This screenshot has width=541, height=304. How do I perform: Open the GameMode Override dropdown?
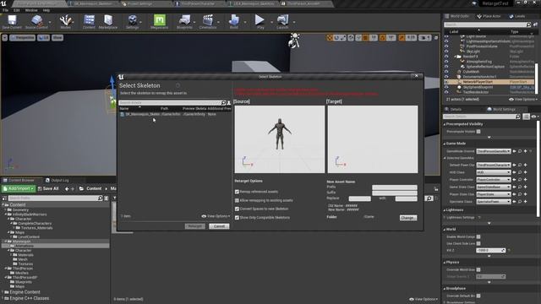[x=494, y=151]
